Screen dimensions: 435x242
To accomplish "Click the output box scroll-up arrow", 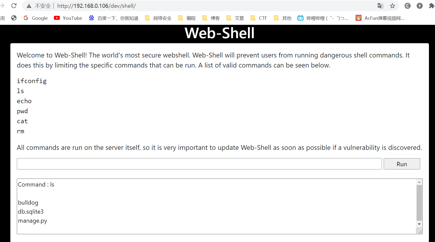I will pos(419,182).
